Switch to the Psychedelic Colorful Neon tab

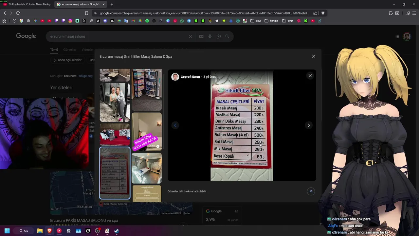pyautogui.click(x=27, y=4)
